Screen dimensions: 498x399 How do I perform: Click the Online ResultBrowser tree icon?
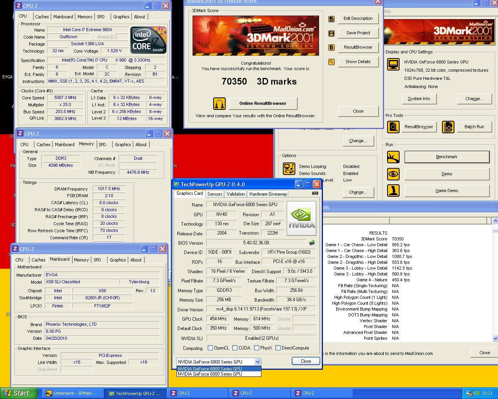tap(219, 104)
